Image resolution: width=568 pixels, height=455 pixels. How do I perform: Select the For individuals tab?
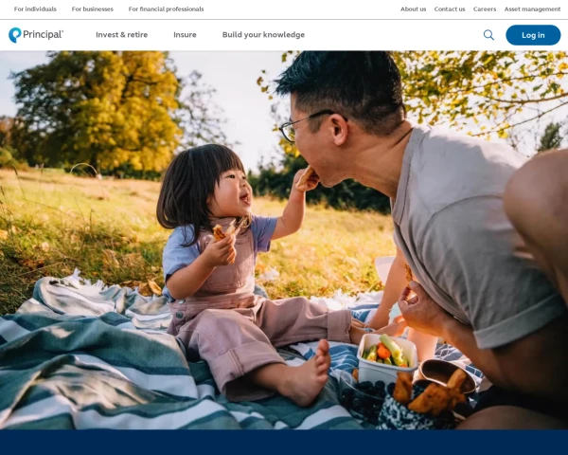tap(35, 9)
